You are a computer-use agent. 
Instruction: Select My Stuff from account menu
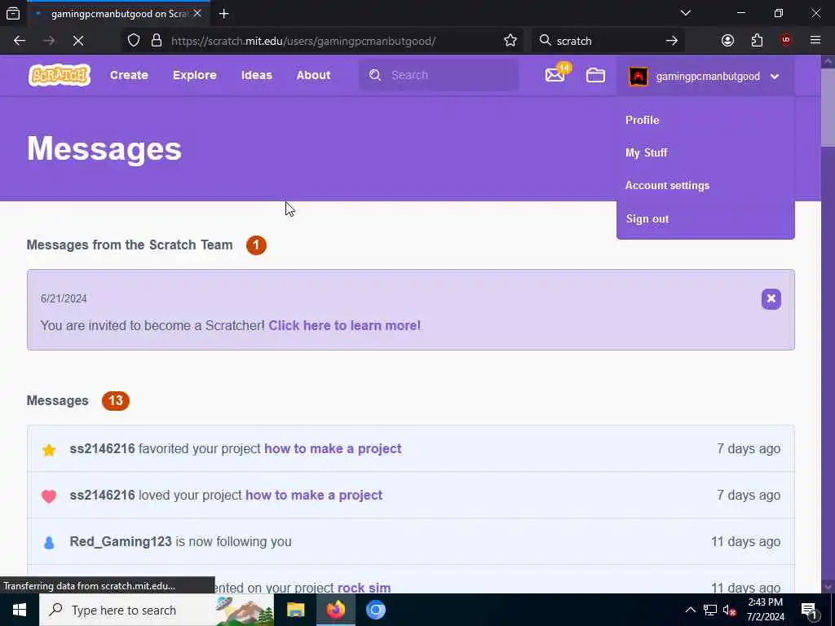[647, 152]
